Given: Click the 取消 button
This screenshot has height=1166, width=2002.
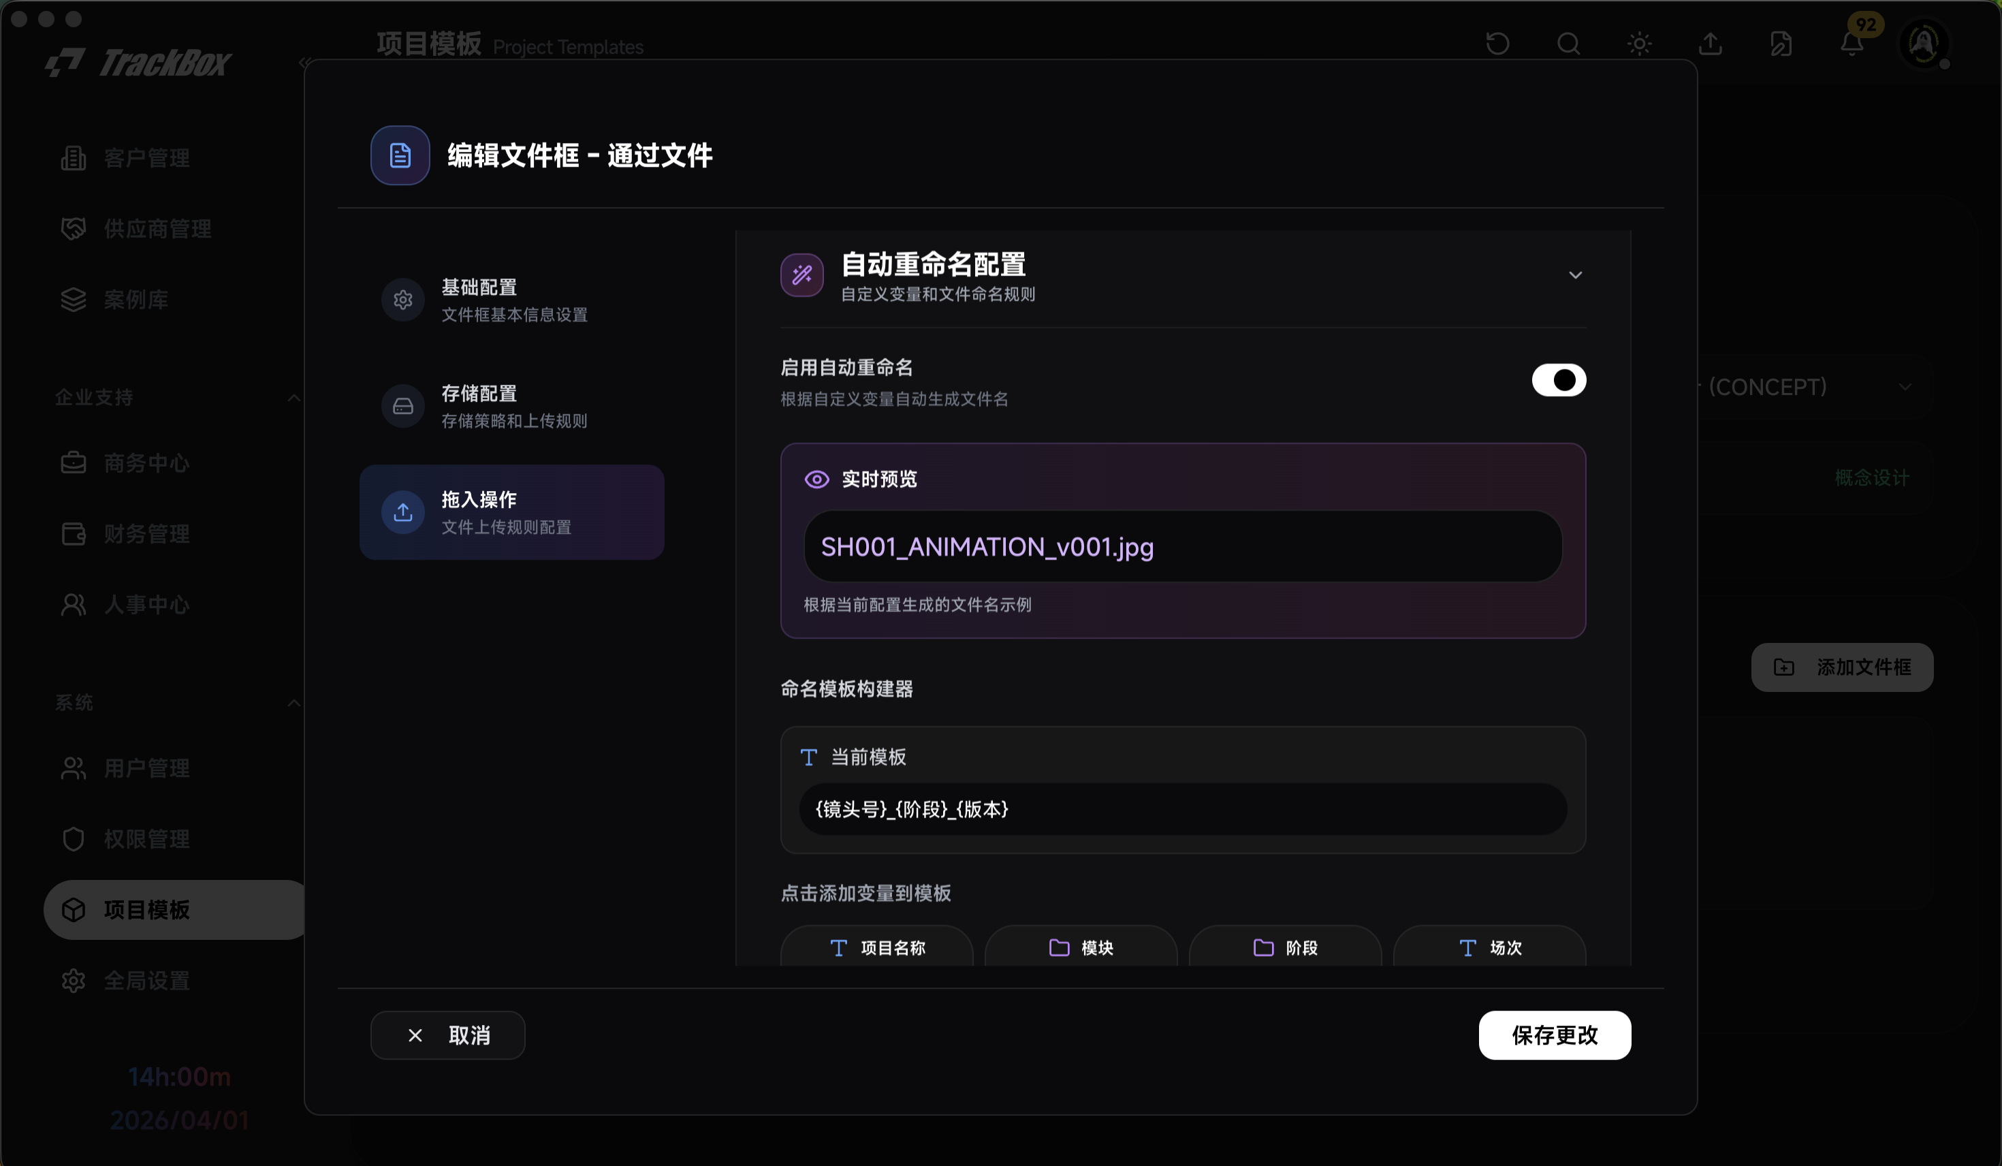Looking at the screenshot, I should click(447, 1035).
